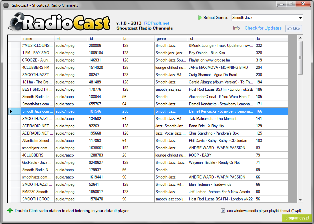314x224 pixels.
Task: Click the Like thumbs-up button
Action: point(294,28)
